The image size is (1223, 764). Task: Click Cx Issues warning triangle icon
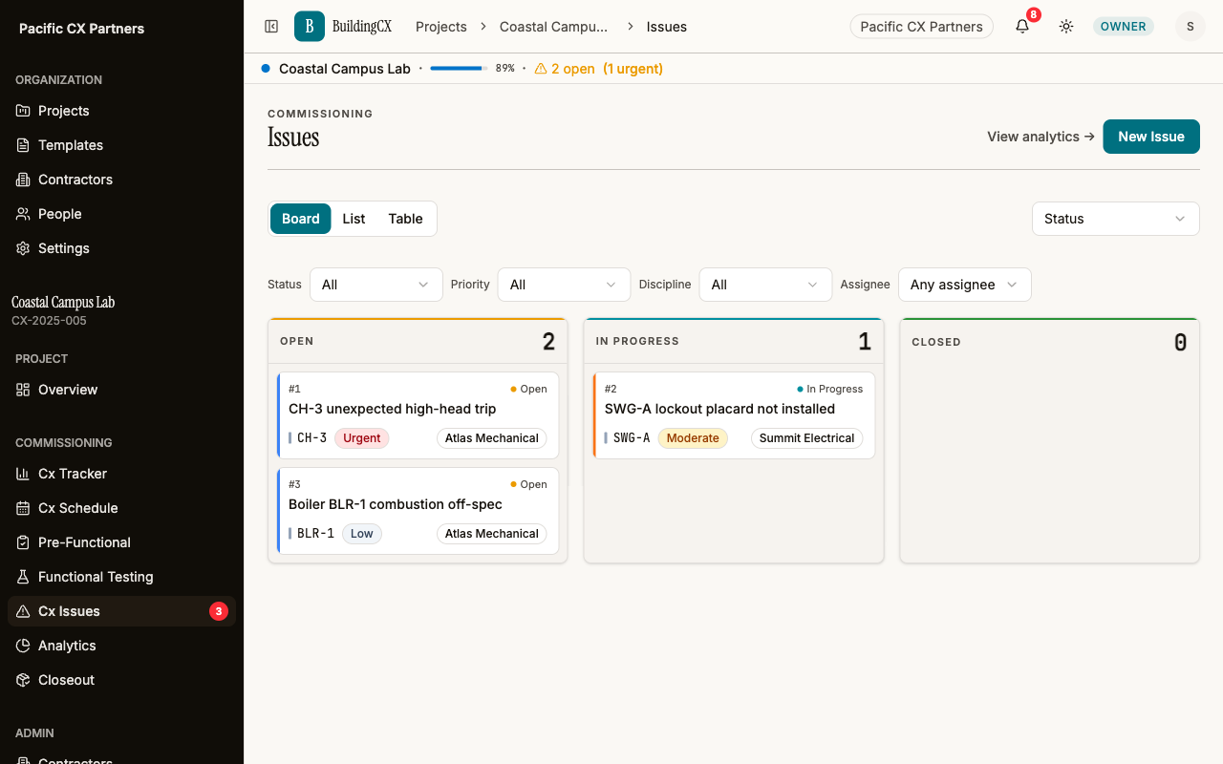tap(23, 611)
